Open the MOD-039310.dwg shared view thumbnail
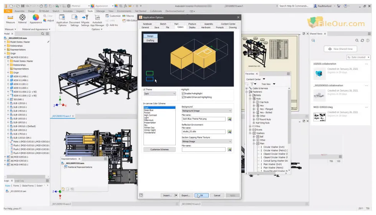Image resolution: width=376 pixels, height=215 pixels. [319, 117]
